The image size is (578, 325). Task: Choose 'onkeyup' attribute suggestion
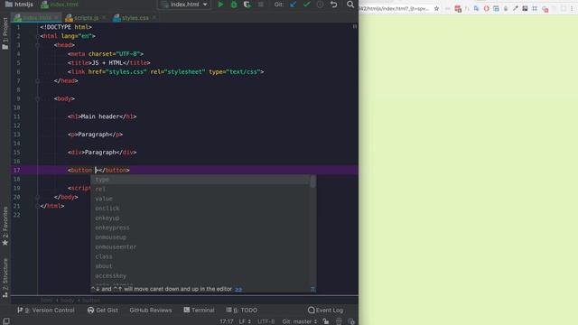(200, 218)
